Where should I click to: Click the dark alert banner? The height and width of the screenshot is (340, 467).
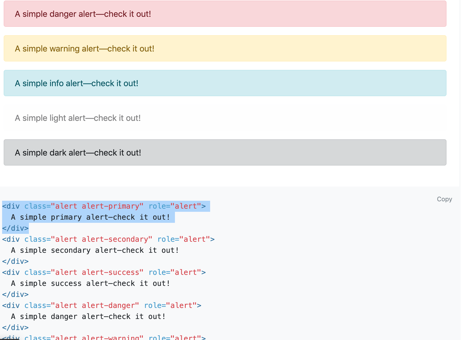[225, 152]
